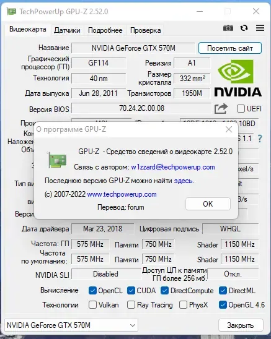This screenshot has width=271, height=339.
Task: Click the Посетить сайт button
Action: click(230, 48)
